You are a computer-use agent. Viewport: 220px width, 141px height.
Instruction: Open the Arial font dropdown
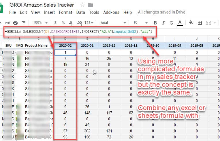(113, 23)
